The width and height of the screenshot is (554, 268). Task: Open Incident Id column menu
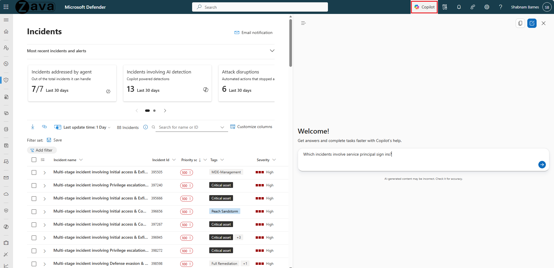pyautogui.click(x=174, y=160)
